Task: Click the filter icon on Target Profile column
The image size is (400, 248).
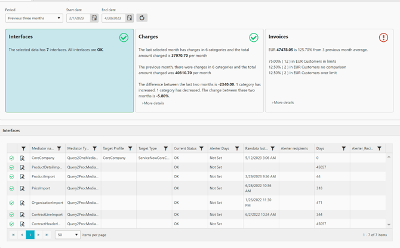Action: pos(130,149)
